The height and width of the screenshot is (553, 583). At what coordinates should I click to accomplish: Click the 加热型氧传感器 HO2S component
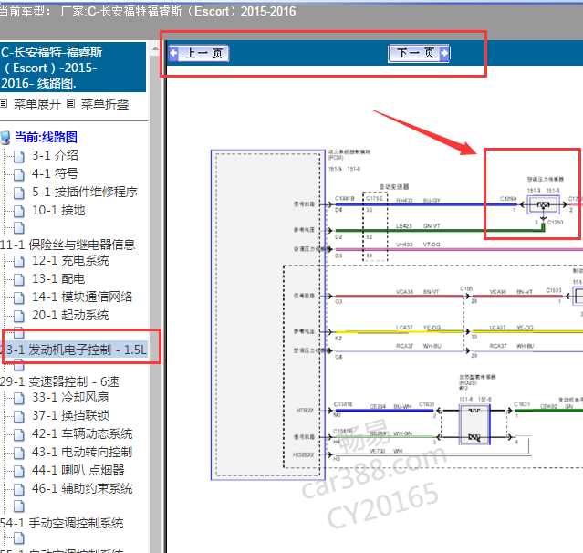point(474,424)
